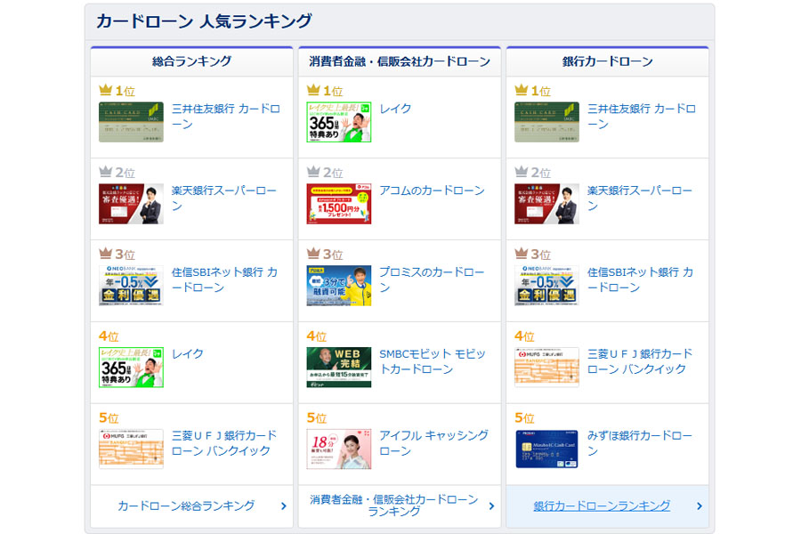Select the 銀行カードローン column header
801x534 pixels.
607,61
